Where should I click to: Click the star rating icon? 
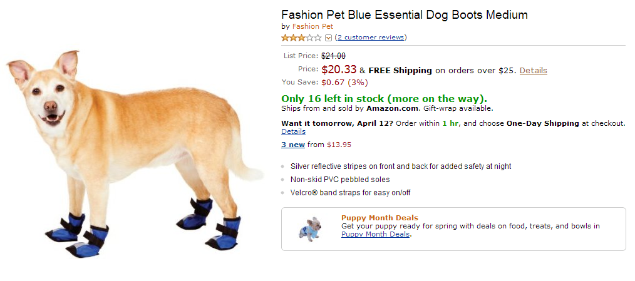pos(301,38)
